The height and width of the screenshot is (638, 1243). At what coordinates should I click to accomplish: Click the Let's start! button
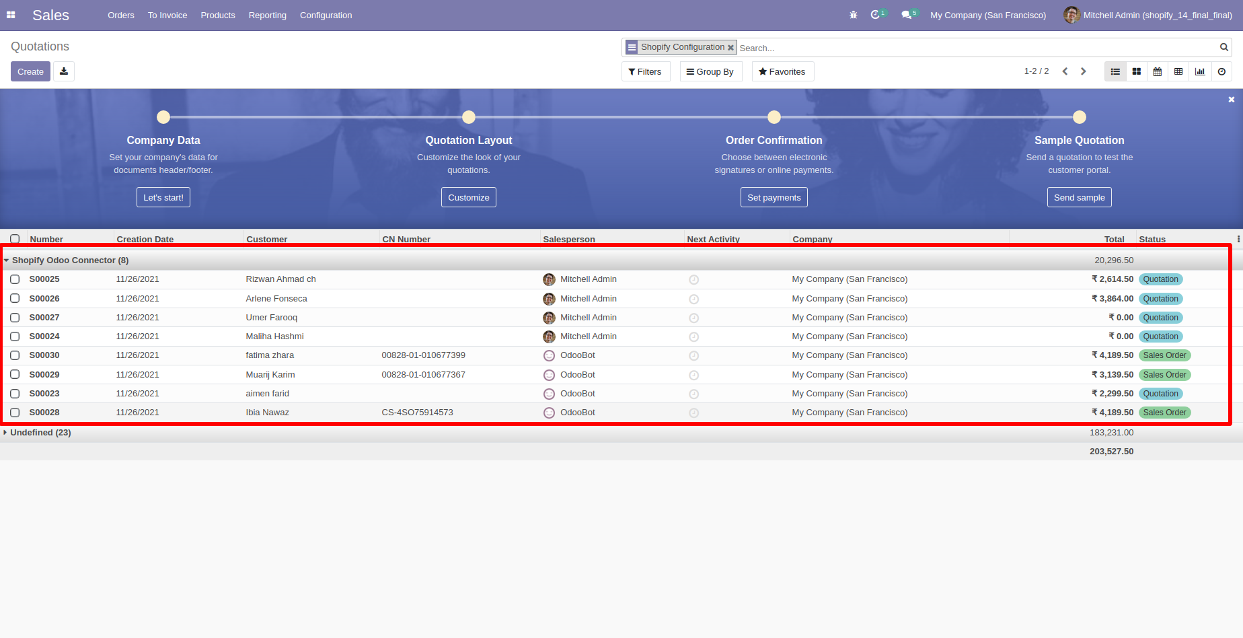click(163, 197)
